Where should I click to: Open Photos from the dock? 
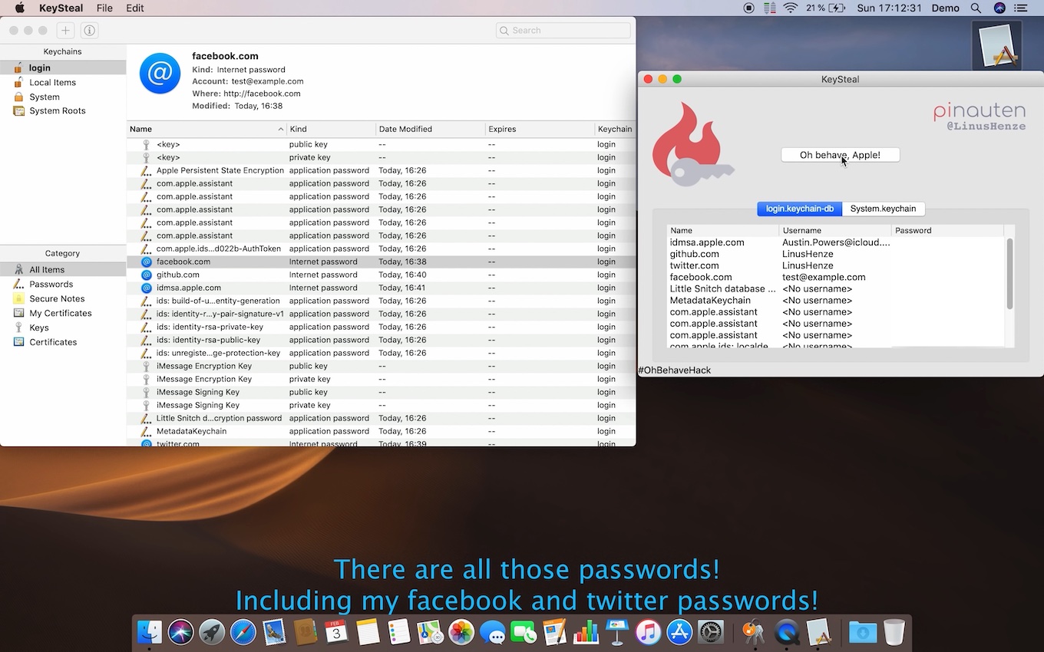point(461,632)
